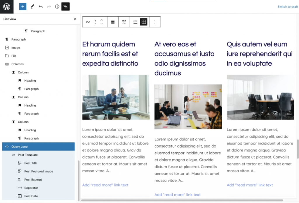Select the Post Excerpt row
Screen dimensions: 299x203
click(38, 179)
